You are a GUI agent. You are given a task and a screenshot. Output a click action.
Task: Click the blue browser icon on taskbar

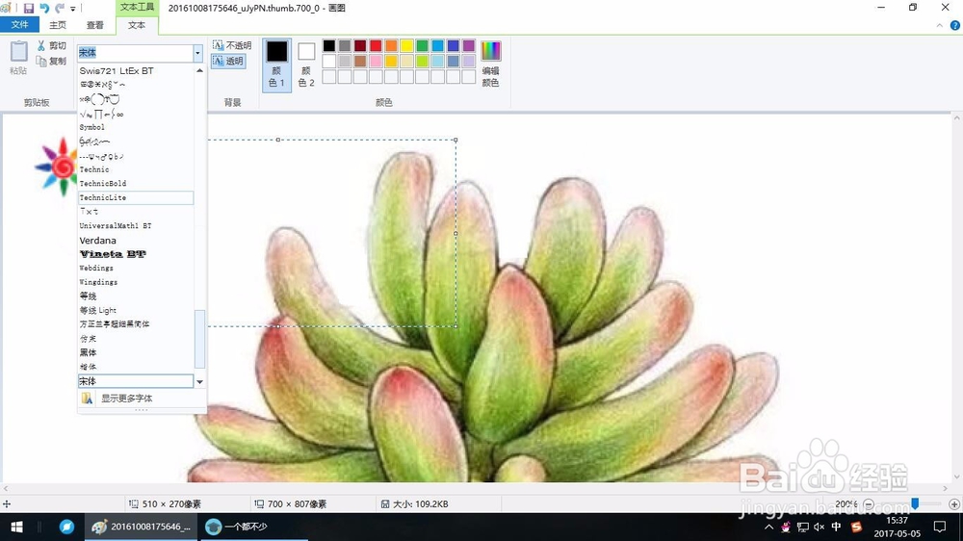pyautogui.click(x=66, y=527)
